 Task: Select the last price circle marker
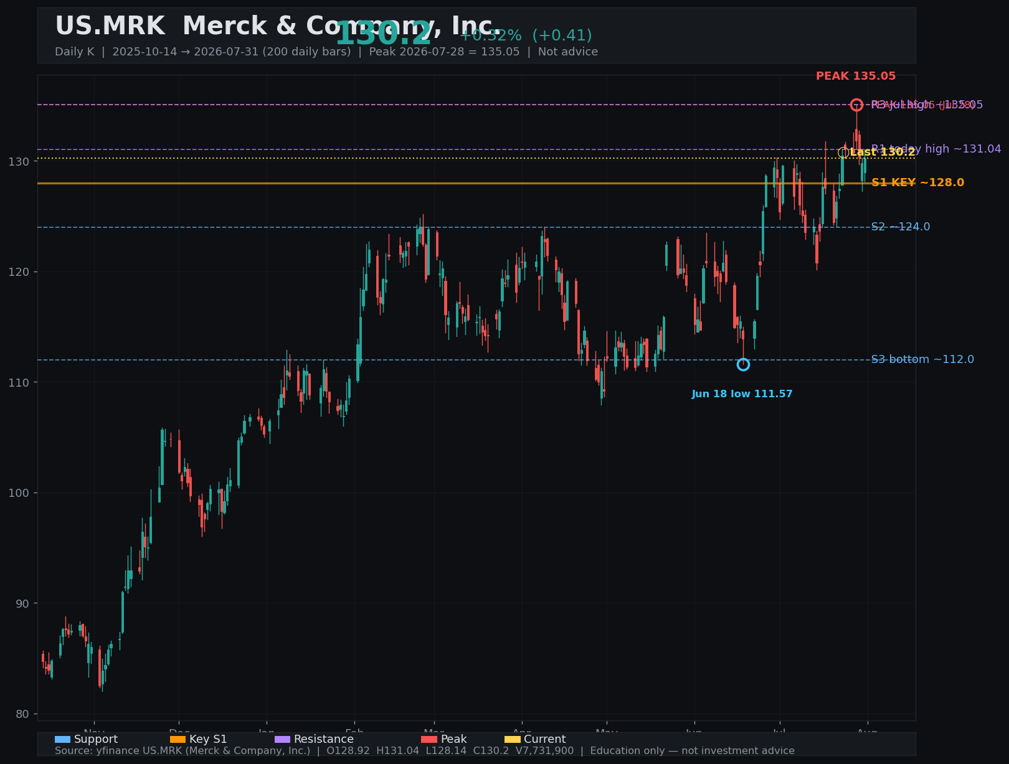point(843,153)
